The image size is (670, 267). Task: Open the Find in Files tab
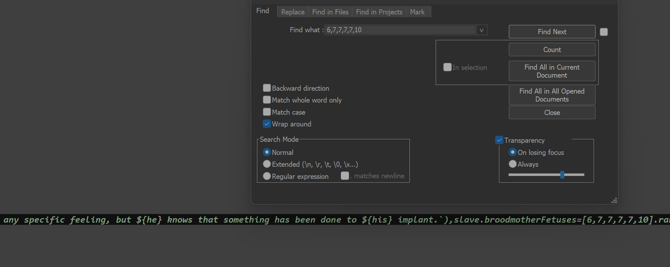point(330,12)
